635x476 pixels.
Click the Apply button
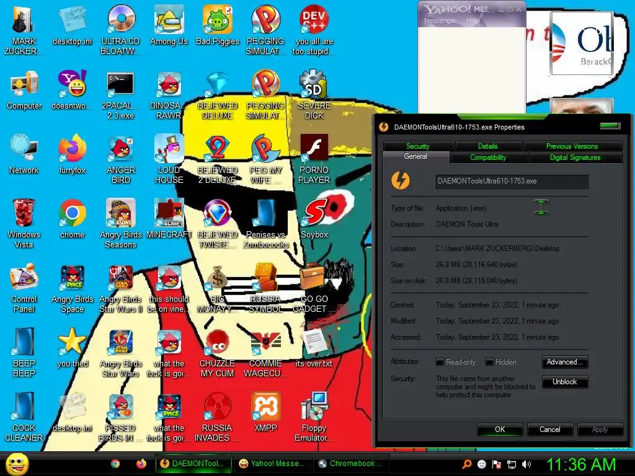click(600, 430)
